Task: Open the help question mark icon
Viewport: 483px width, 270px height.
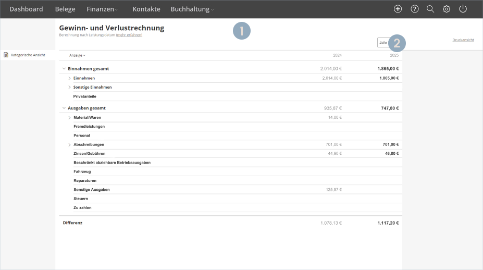Action: tap(415, 9)
